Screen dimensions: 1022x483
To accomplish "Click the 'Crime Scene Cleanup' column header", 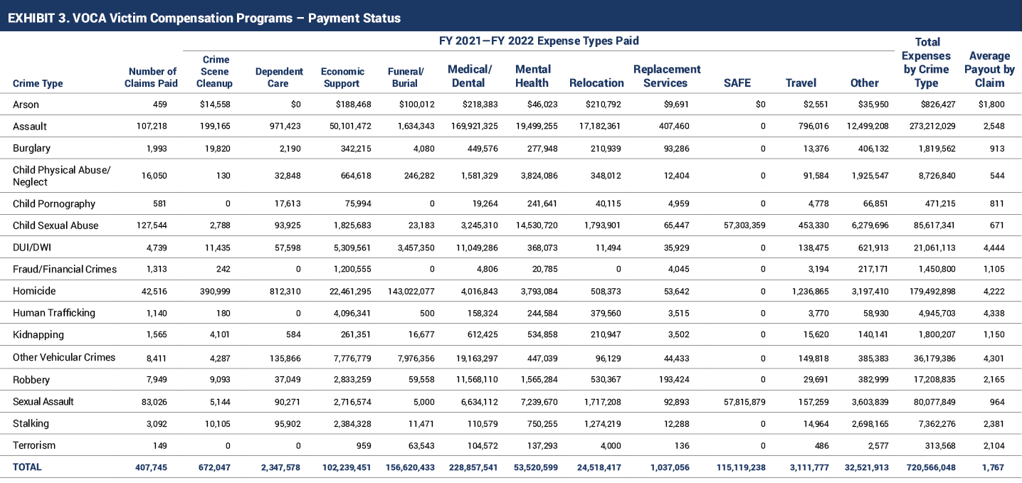I will (x=216, y=71).
